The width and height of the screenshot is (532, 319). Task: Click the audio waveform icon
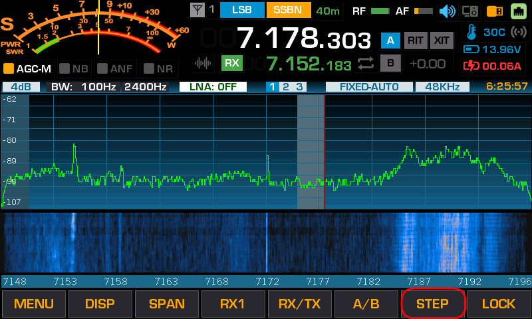coord(202,63)
